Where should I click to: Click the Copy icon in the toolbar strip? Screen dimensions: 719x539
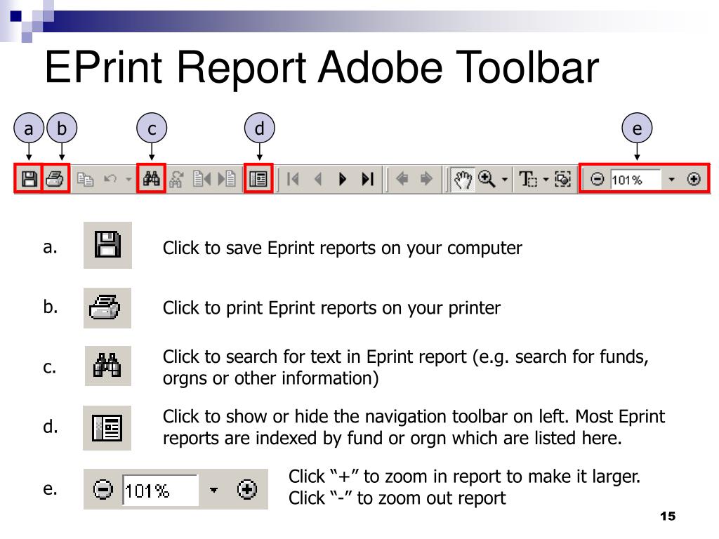pos(85,179)
